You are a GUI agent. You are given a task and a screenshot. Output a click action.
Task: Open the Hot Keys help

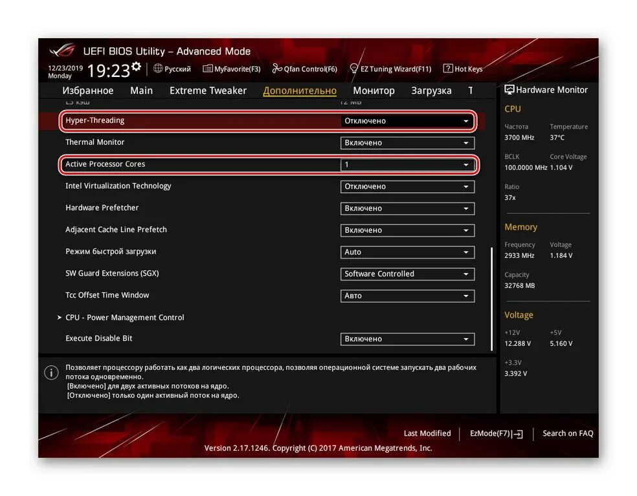coord(463,69)
